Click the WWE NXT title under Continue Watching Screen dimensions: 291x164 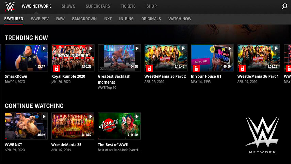pos(14,145)
